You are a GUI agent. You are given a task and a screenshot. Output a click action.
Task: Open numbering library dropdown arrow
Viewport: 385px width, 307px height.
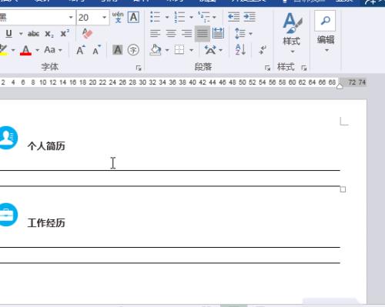pos(191,17)
